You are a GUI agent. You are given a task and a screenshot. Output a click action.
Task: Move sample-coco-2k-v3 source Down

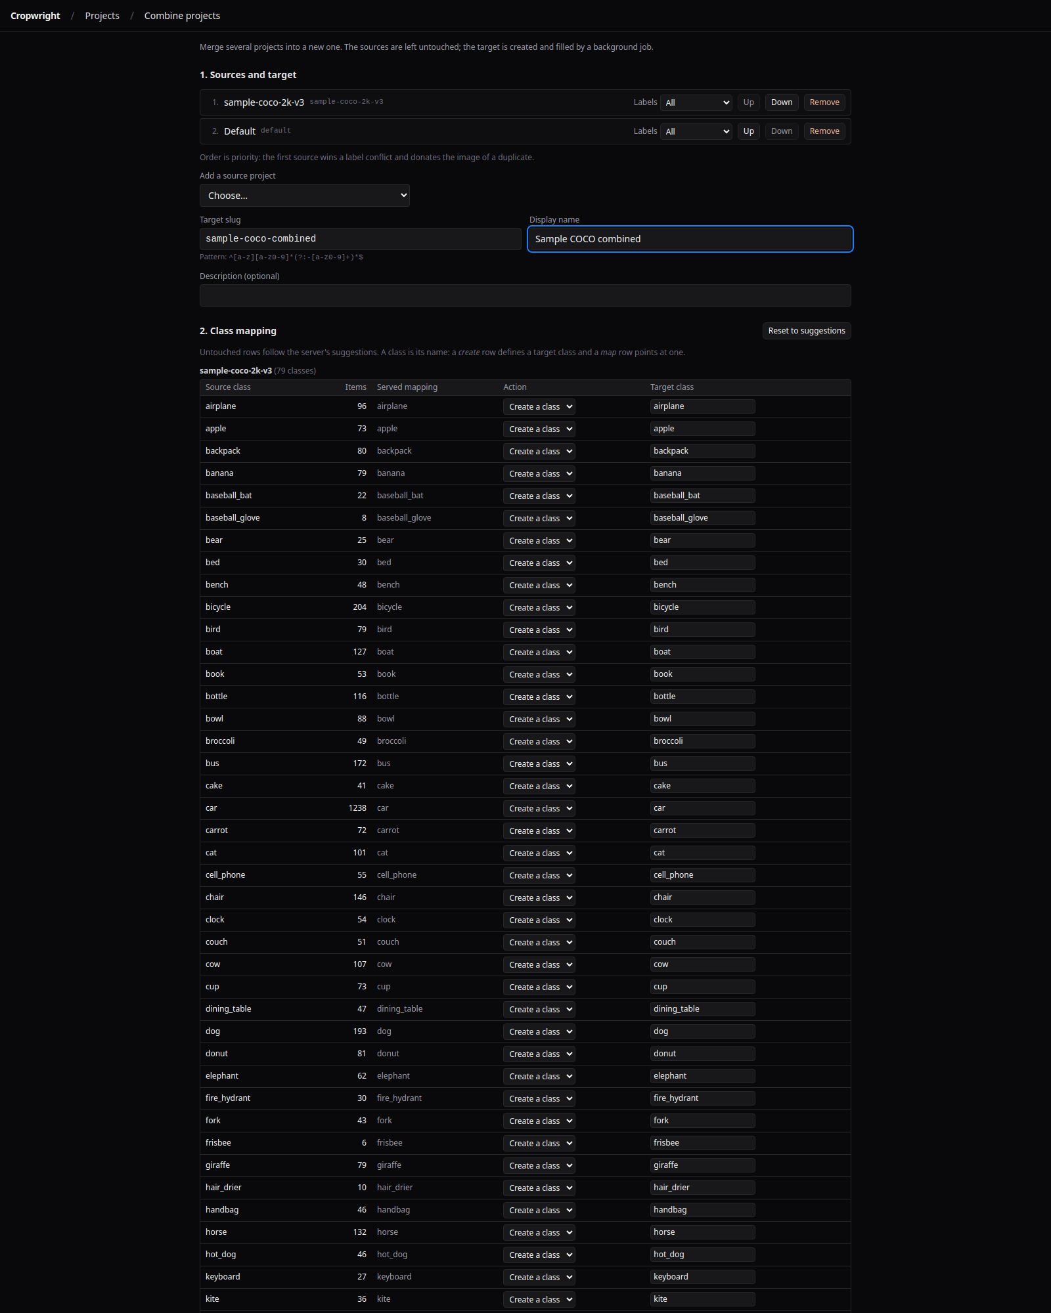(782, 102)
